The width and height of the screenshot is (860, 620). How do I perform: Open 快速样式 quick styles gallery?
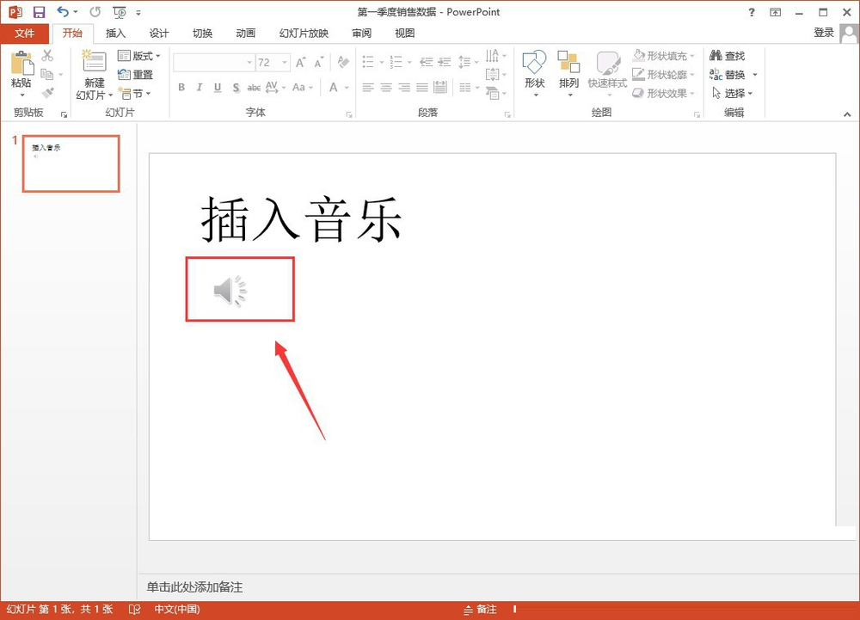[x=607, y=74]
